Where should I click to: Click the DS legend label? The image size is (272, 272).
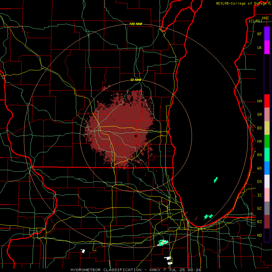(x=259, y=182)
